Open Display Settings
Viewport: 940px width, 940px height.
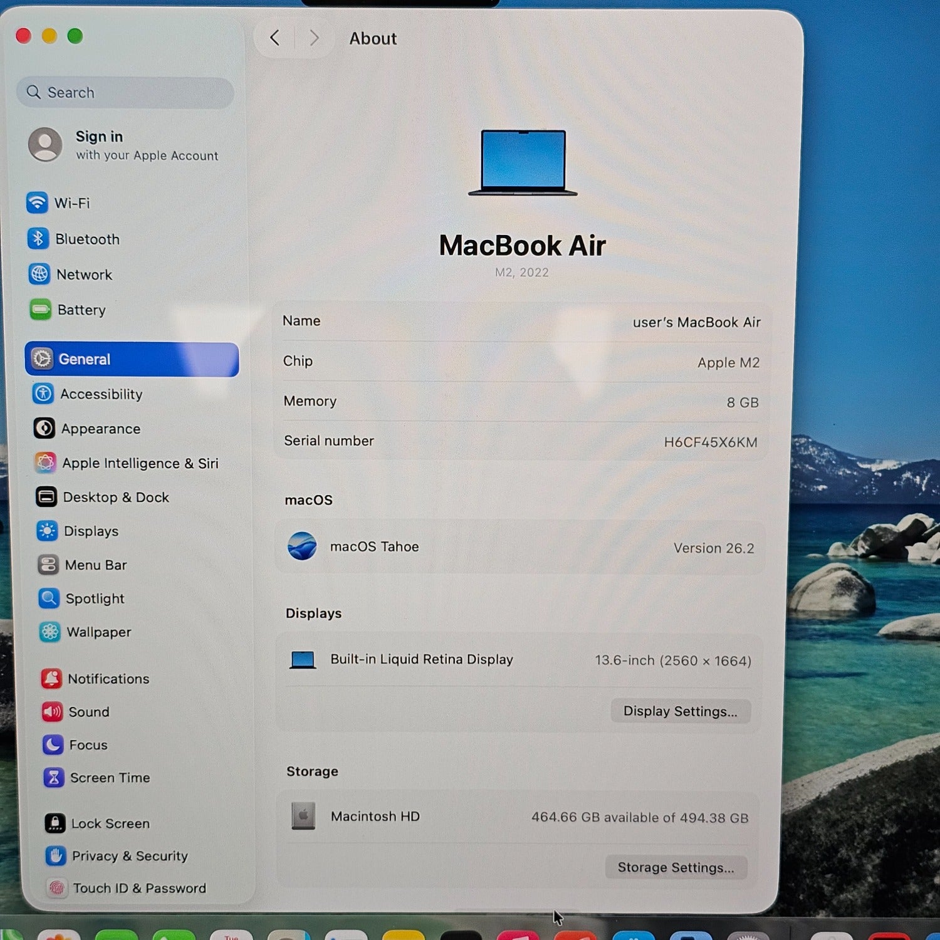click(x=681, y=711)
